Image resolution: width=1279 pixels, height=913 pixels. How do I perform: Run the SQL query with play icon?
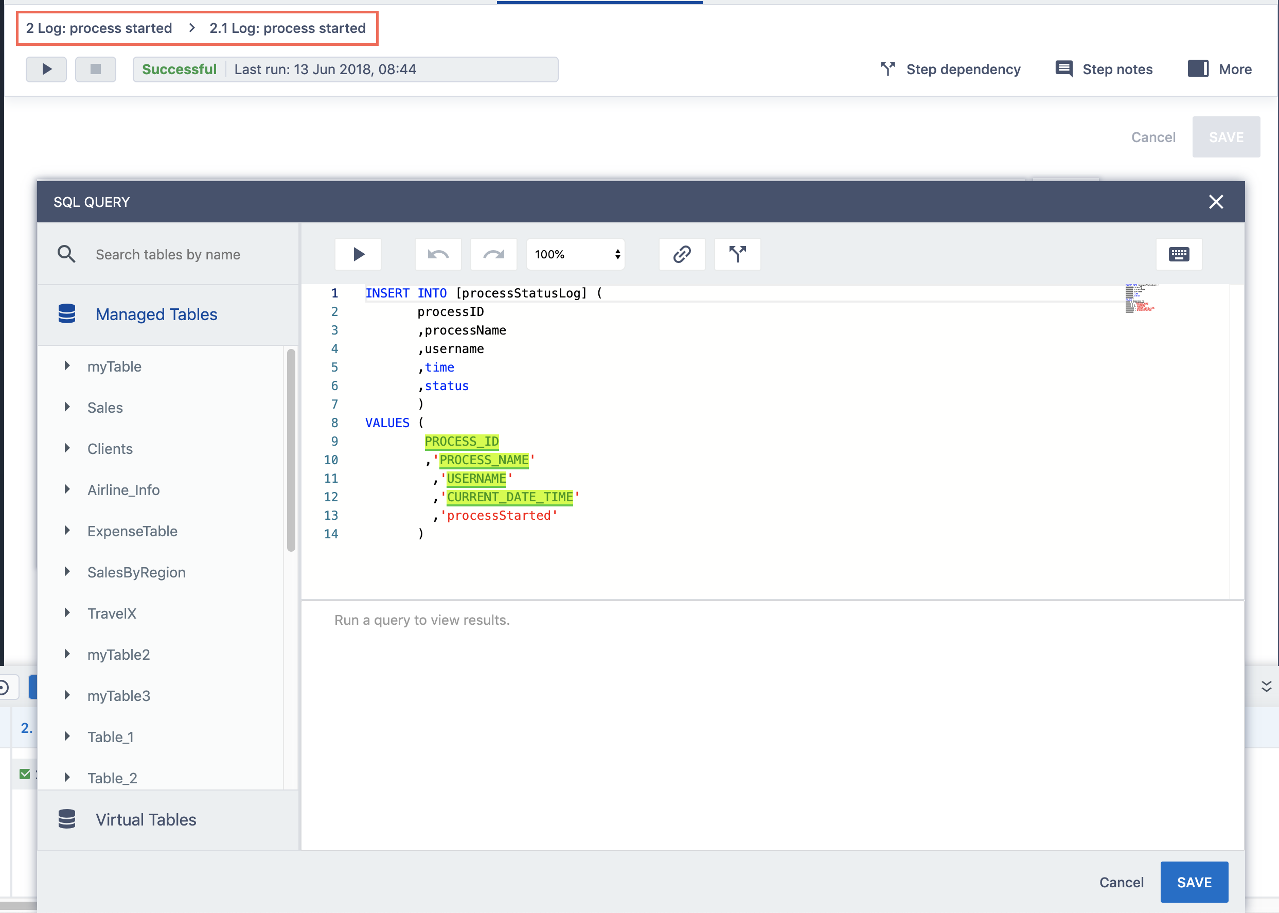click(358, 254)
